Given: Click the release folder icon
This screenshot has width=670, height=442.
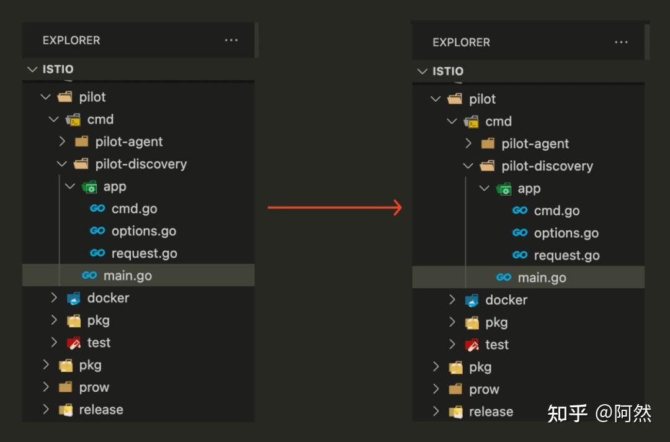Looking at the screenshot, I should (x=66, y=409).
